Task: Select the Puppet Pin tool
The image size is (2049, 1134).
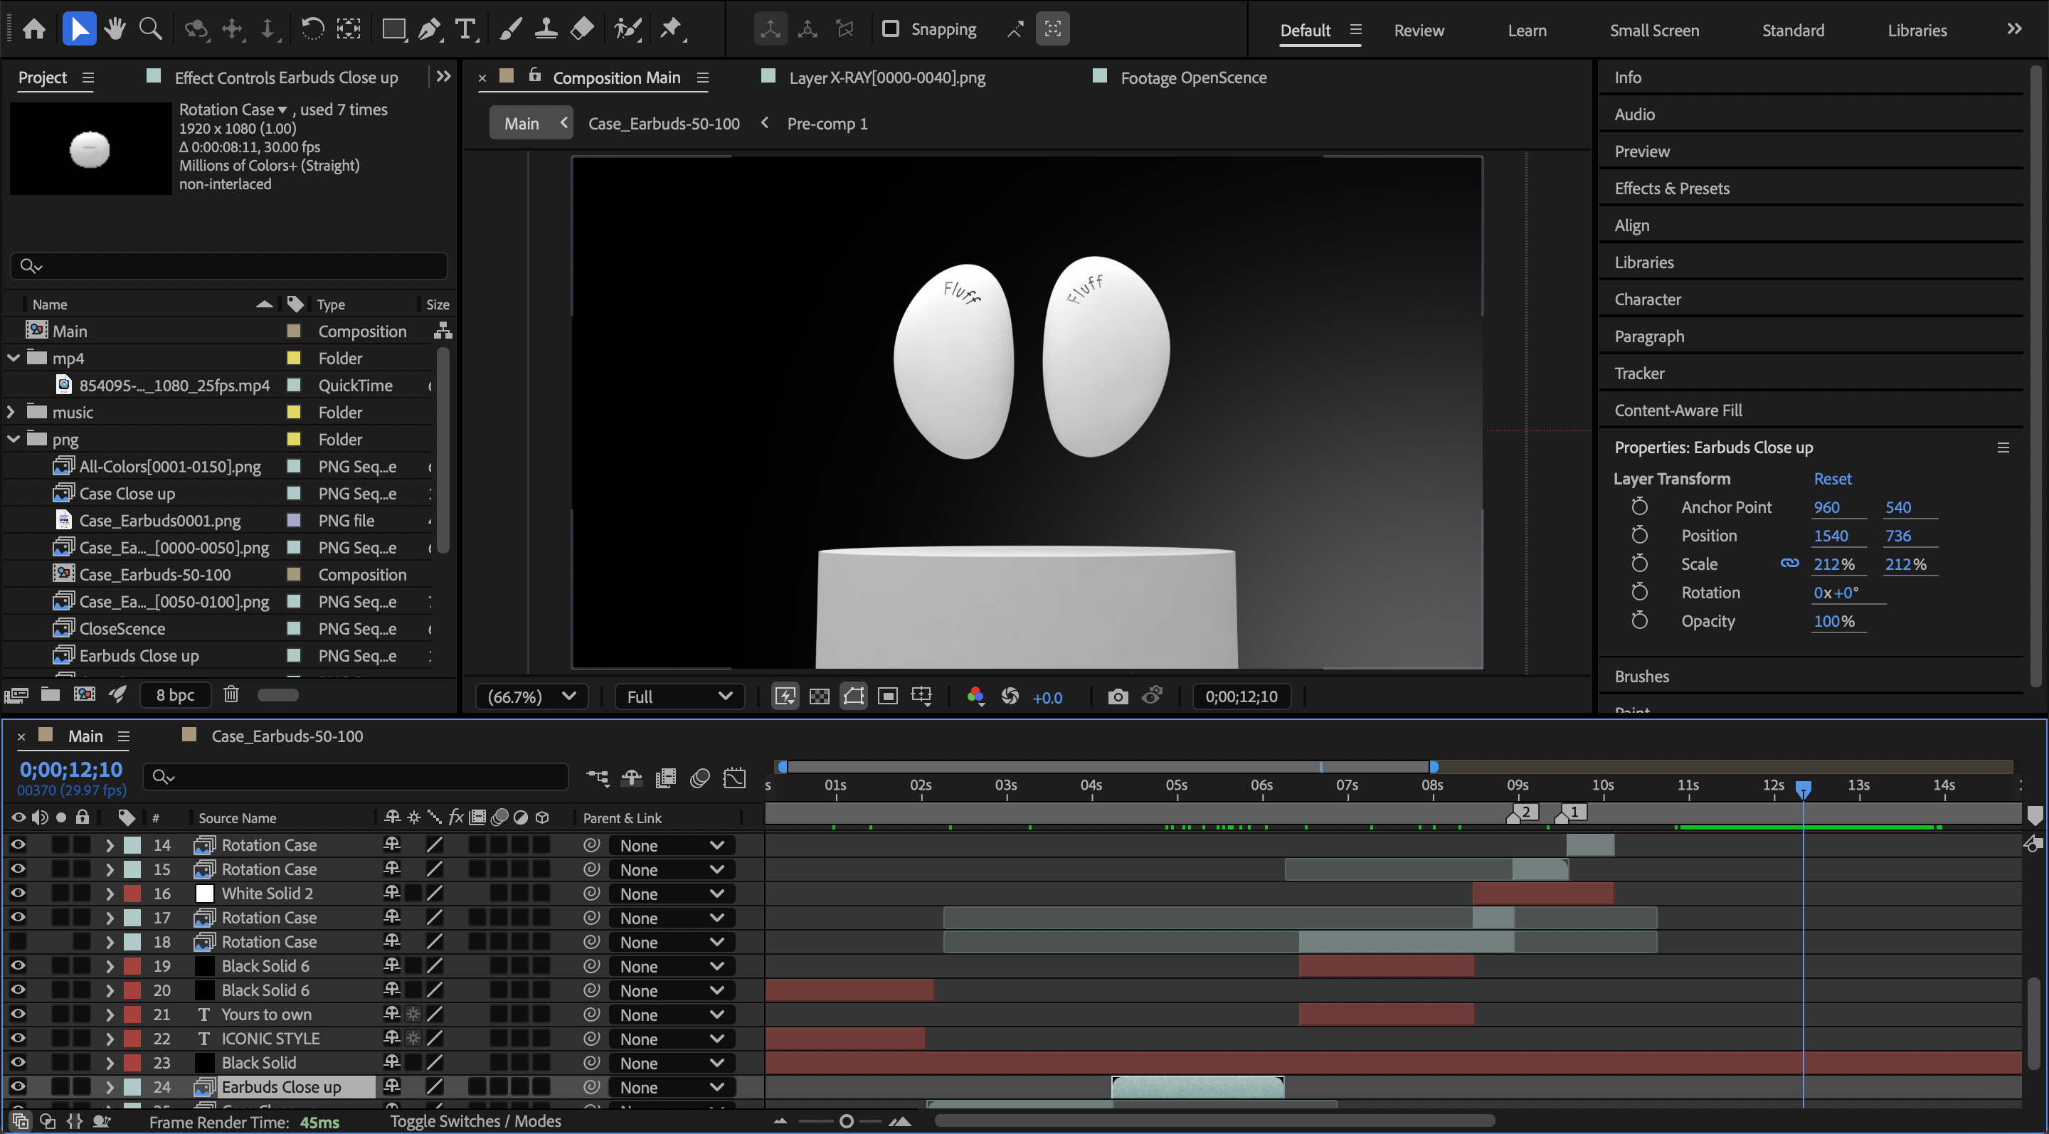Action: coord(672,28)
